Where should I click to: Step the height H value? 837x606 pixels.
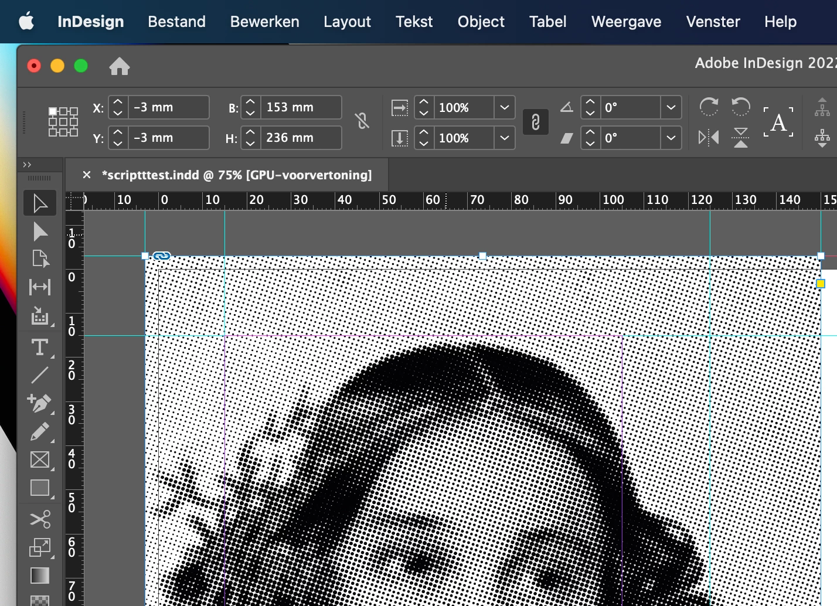coord(250,138)
